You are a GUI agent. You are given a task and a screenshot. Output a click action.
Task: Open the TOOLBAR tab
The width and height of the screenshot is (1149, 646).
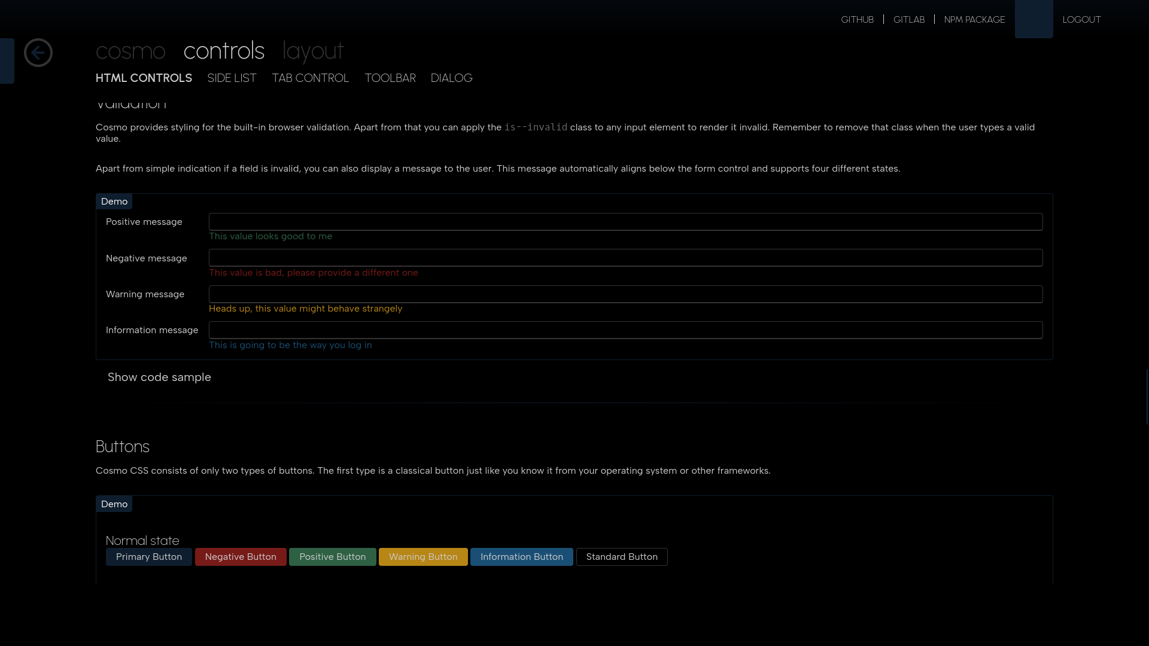[390, 78]
